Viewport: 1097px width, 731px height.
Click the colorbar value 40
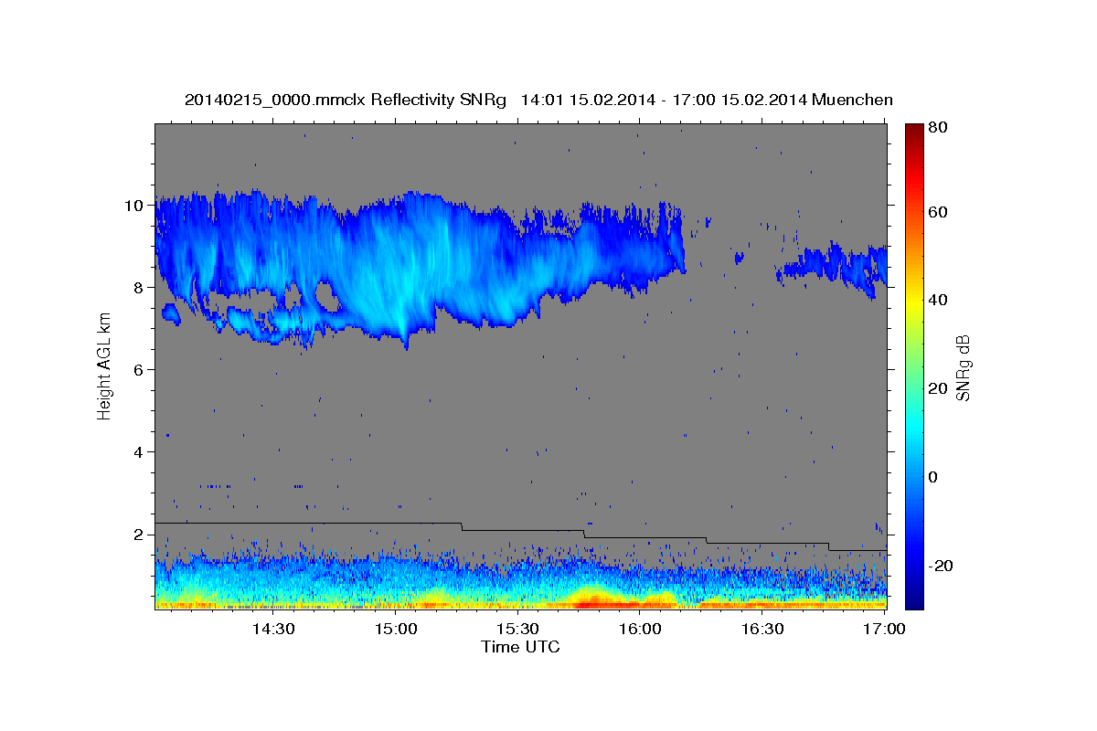(940, 300)
